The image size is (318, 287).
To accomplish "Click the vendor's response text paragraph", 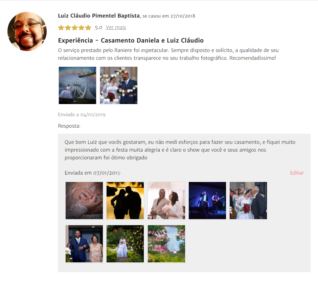I will pyautogui.click(x=180, y=150).
